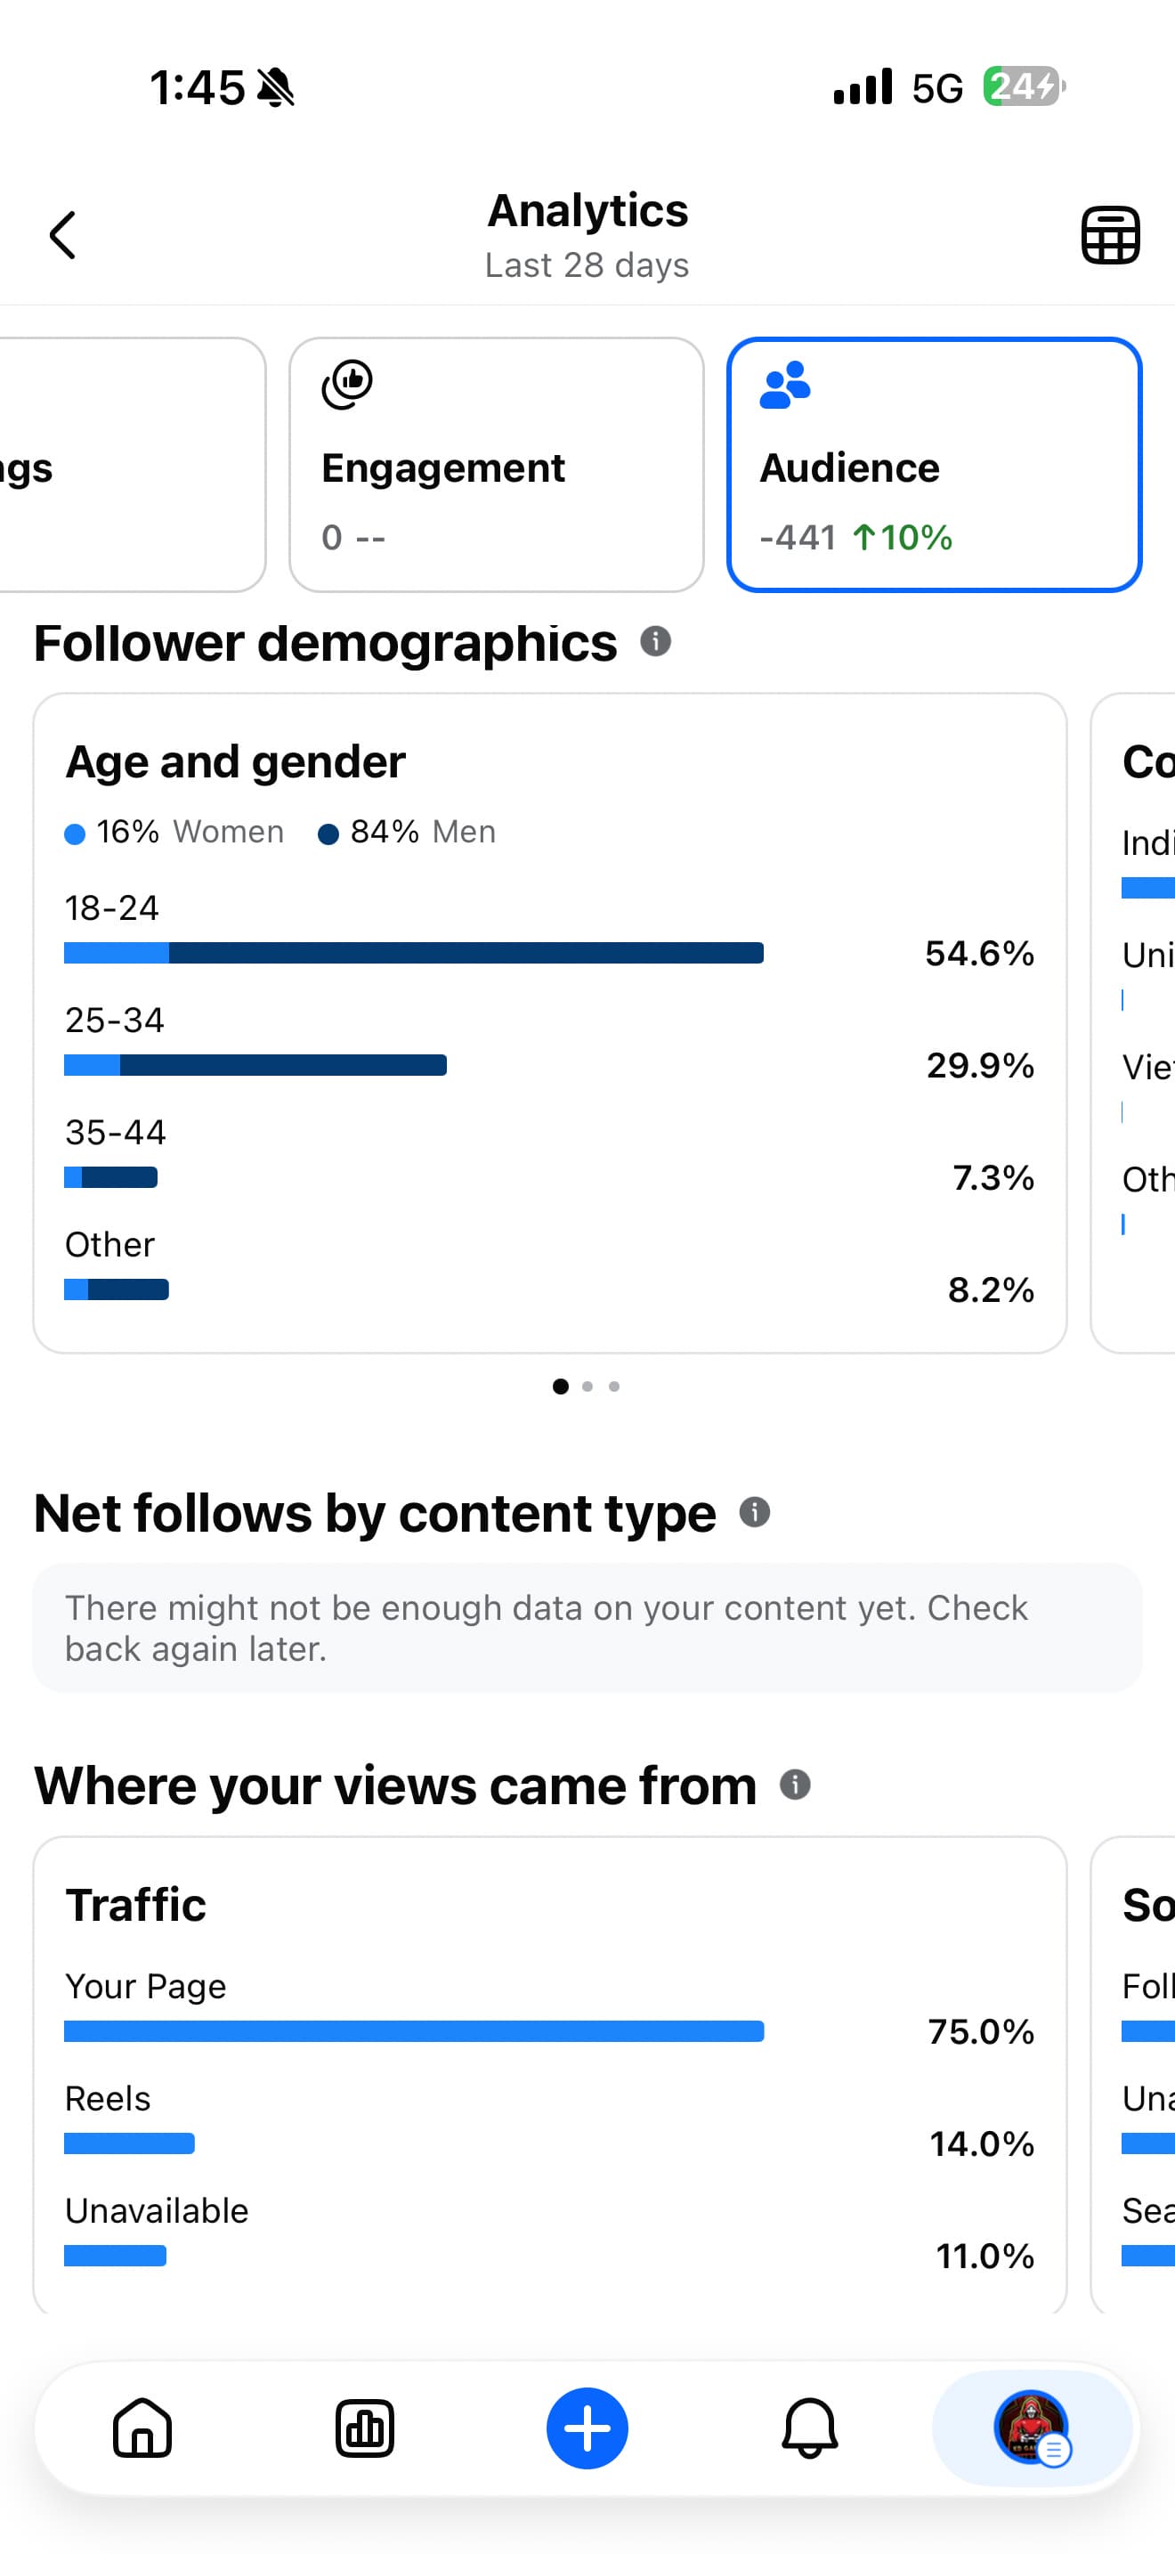1175x2554 pixels.
Task: Tap the 18-24 age group bar
Action: coord(414,954)
